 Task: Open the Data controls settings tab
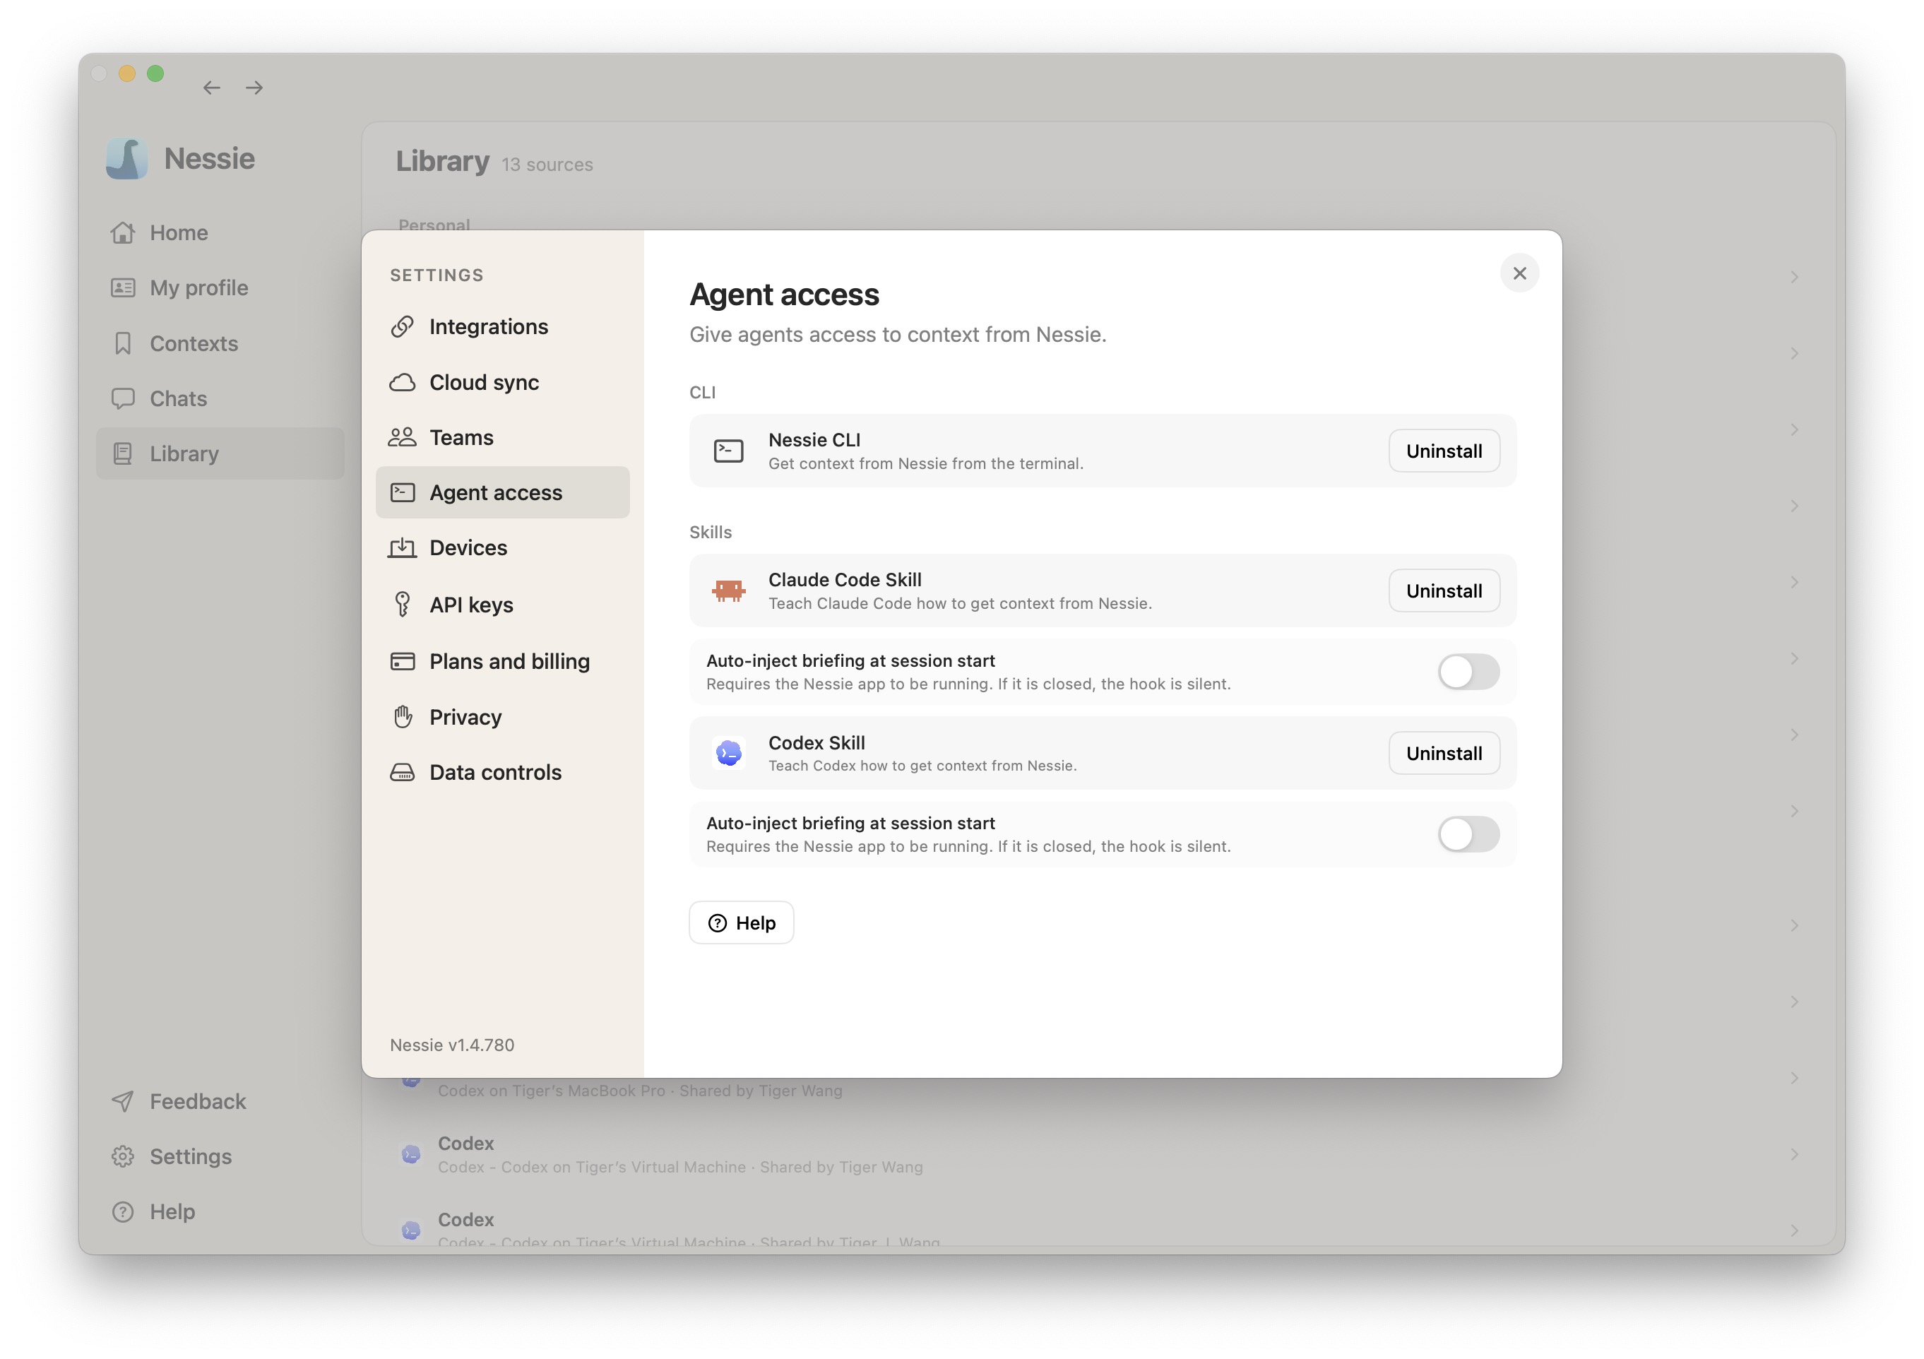(503, 773)
